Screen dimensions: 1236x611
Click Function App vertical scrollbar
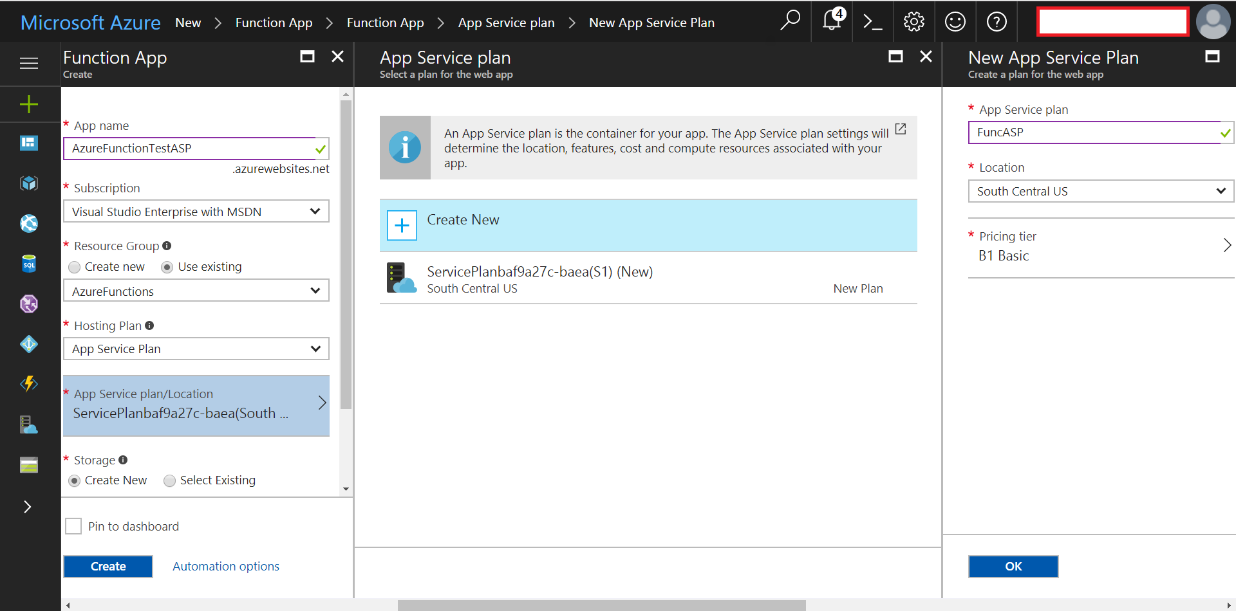(346, 254)
